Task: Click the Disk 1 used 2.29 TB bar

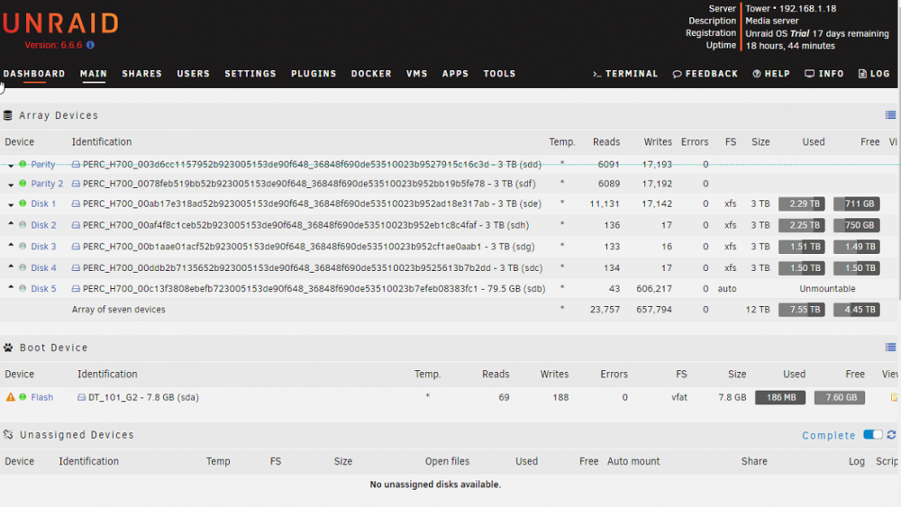Action: [802, 204]
